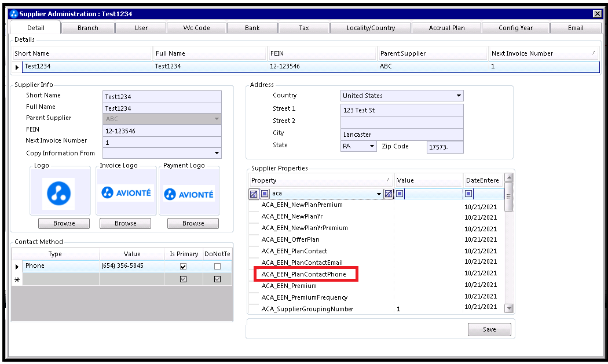Image resolution: width=608 pixels, height=364 pixels.
Task: Click the new-row asterisk in Contact Method
Action: [17, 279]
